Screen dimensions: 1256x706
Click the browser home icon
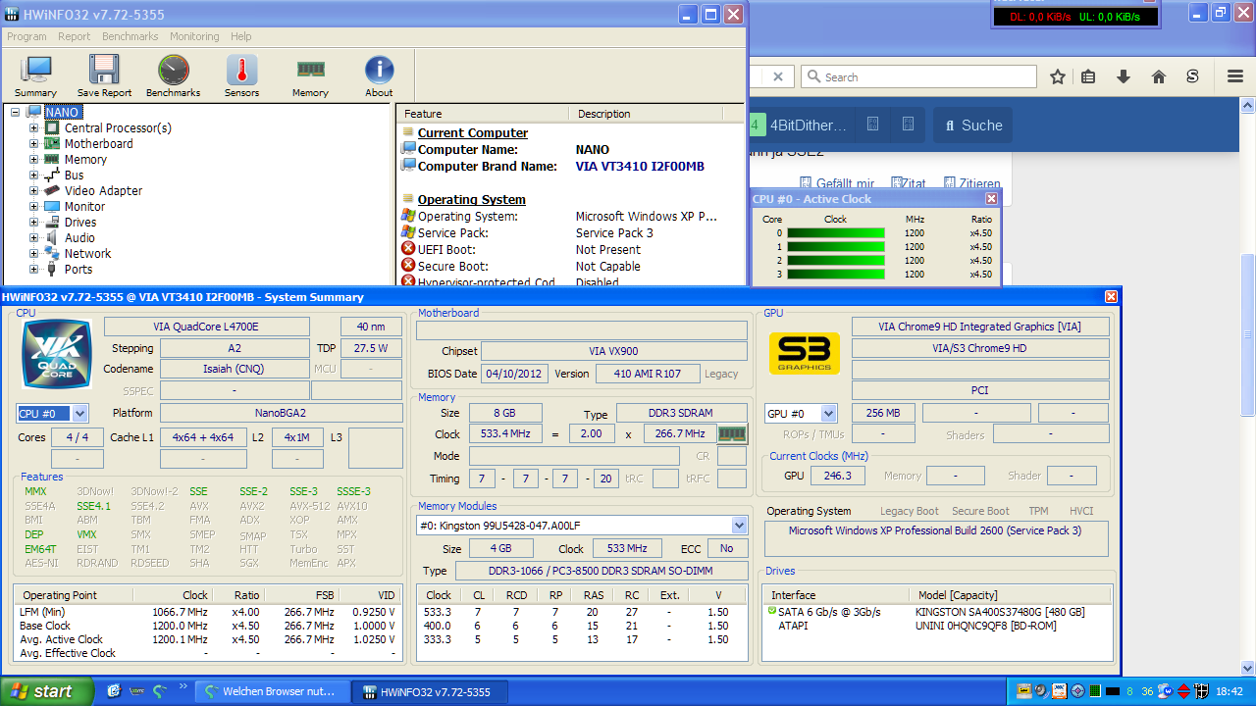(1159, 76)
